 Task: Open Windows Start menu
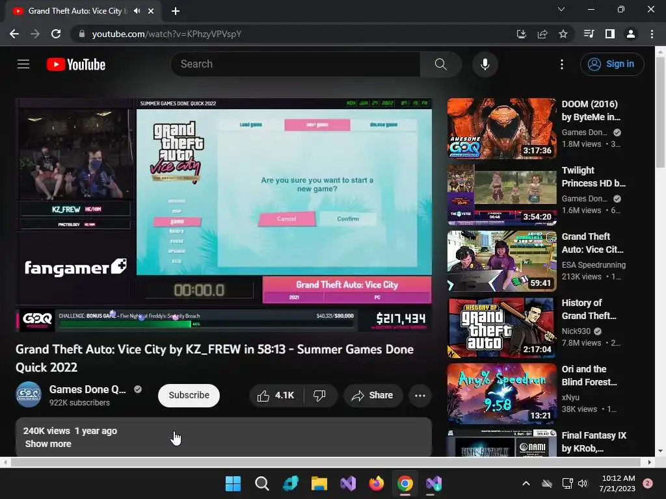click(x=233, y=483)
